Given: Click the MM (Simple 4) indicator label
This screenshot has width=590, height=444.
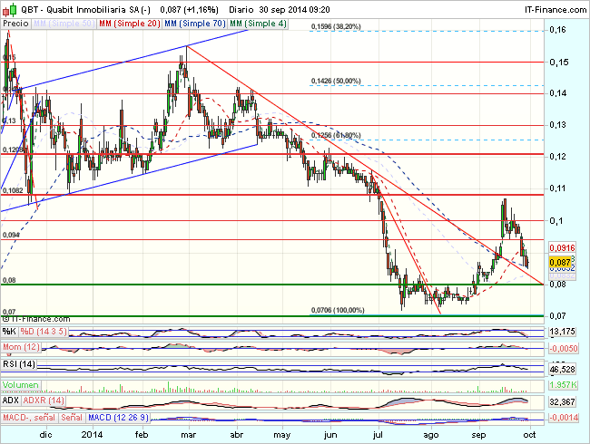Looking at the screenshot, I should [258, 24].
